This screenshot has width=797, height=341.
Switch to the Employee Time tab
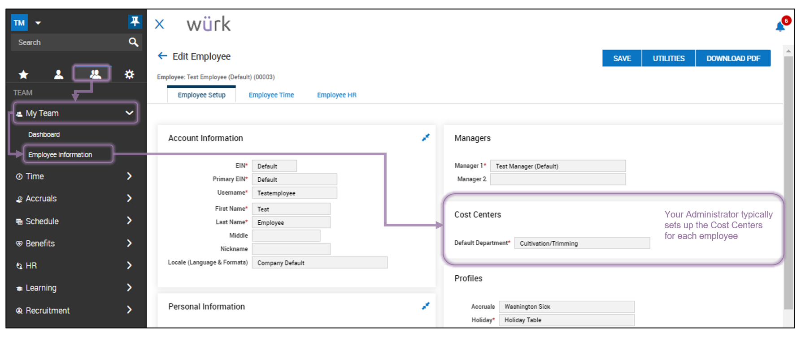point(271,95)
